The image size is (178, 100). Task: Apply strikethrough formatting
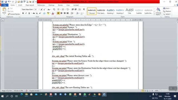click(34, 13)
